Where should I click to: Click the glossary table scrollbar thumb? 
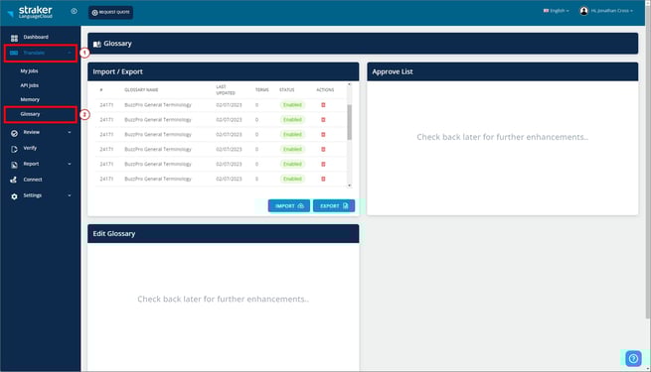click(349, 122)
